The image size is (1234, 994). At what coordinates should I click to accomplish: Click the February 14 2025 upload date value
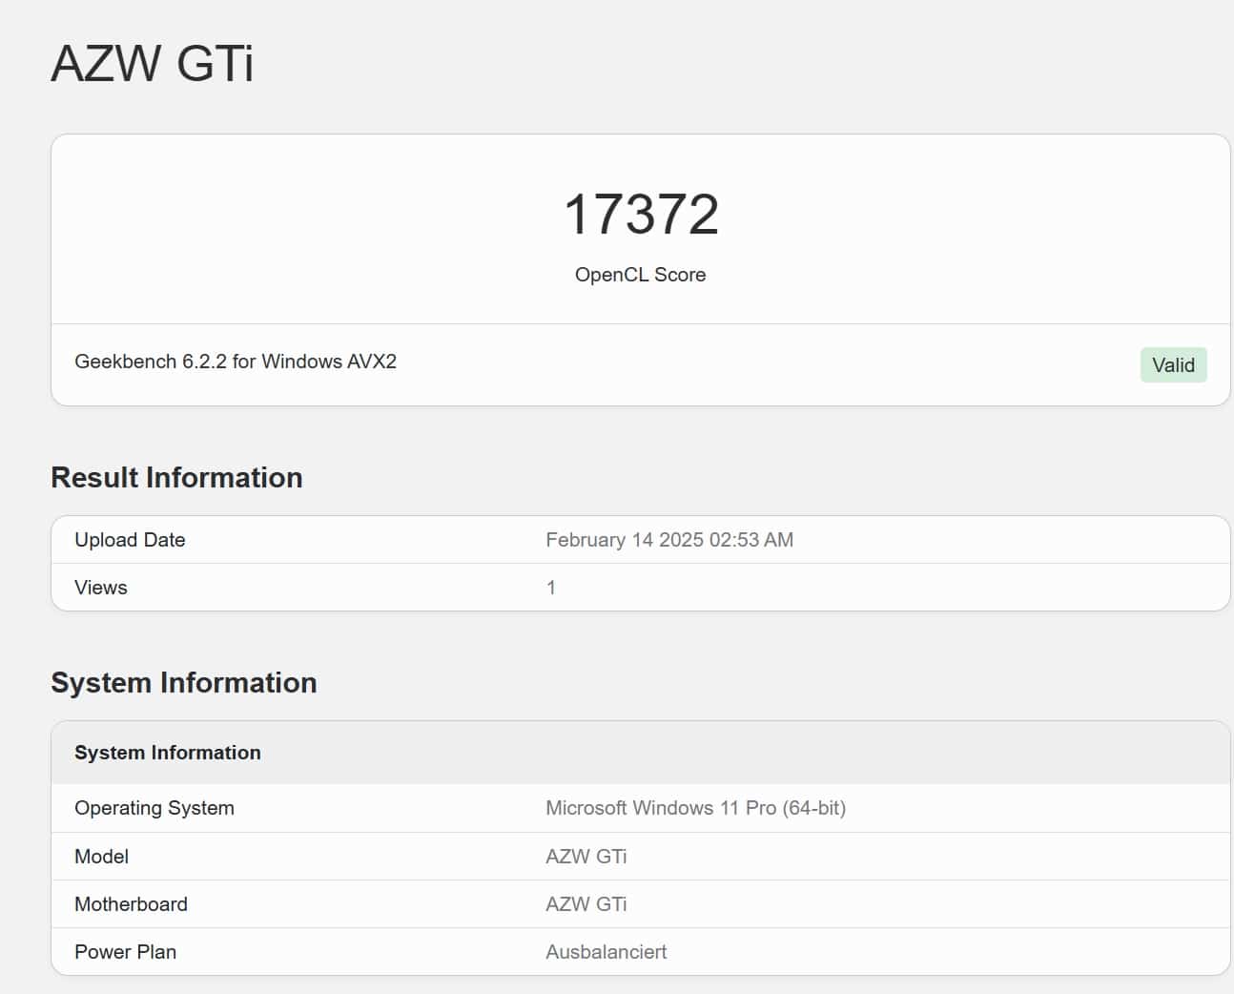pos(668,540)
